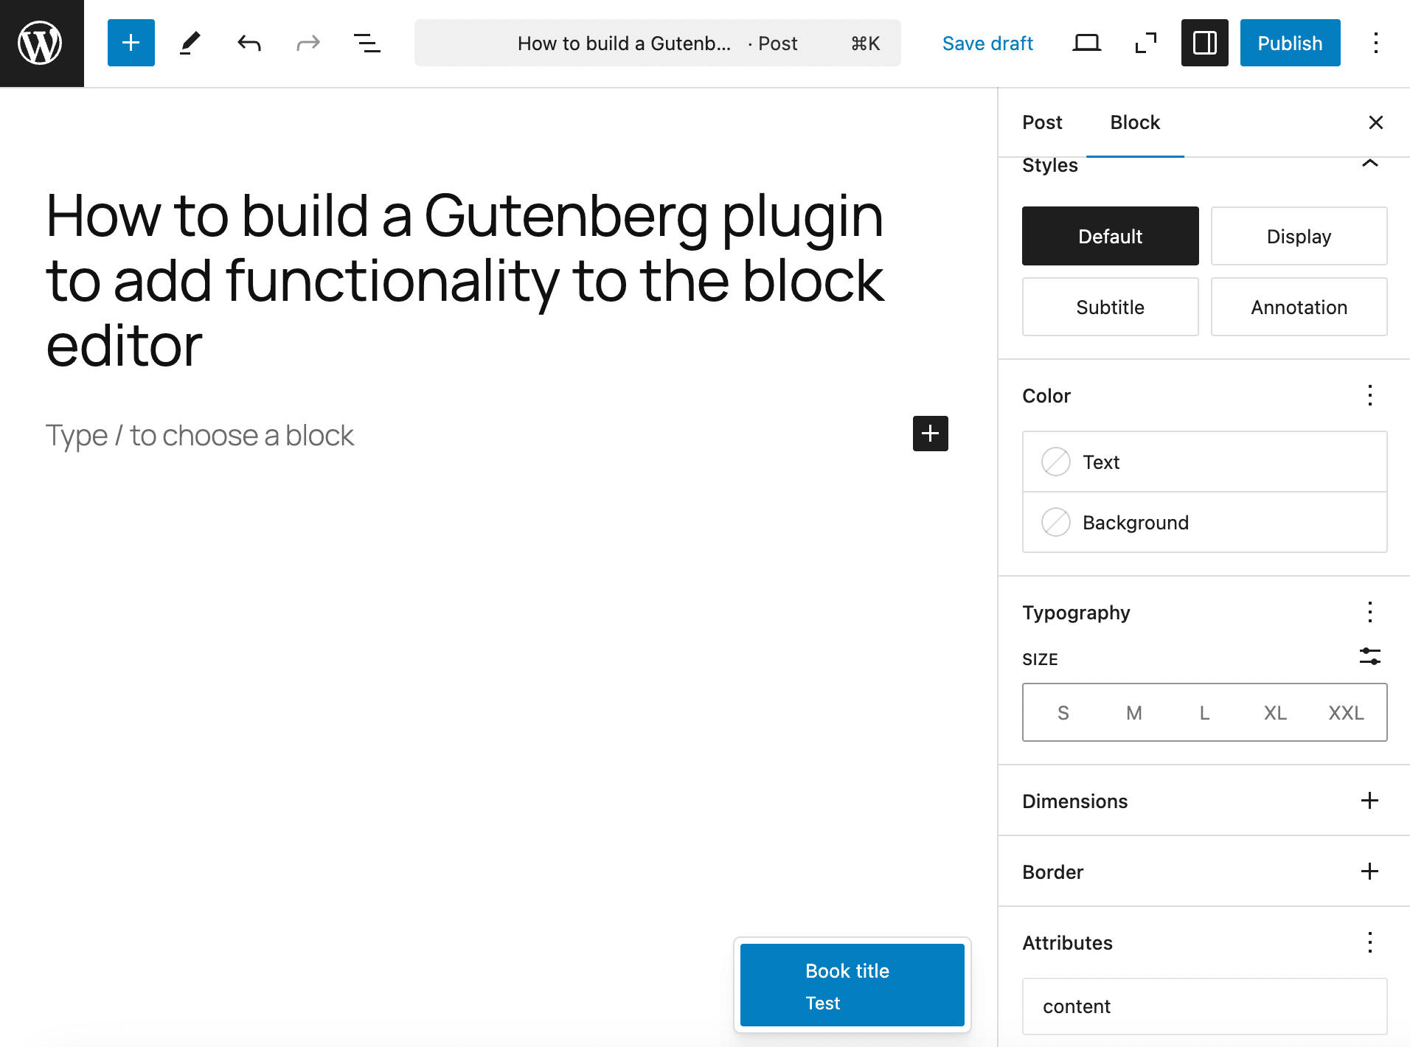This screenshot has width=1410, height=1047.
Task: Switch to the Post tab
Action: click(1042, 122)
